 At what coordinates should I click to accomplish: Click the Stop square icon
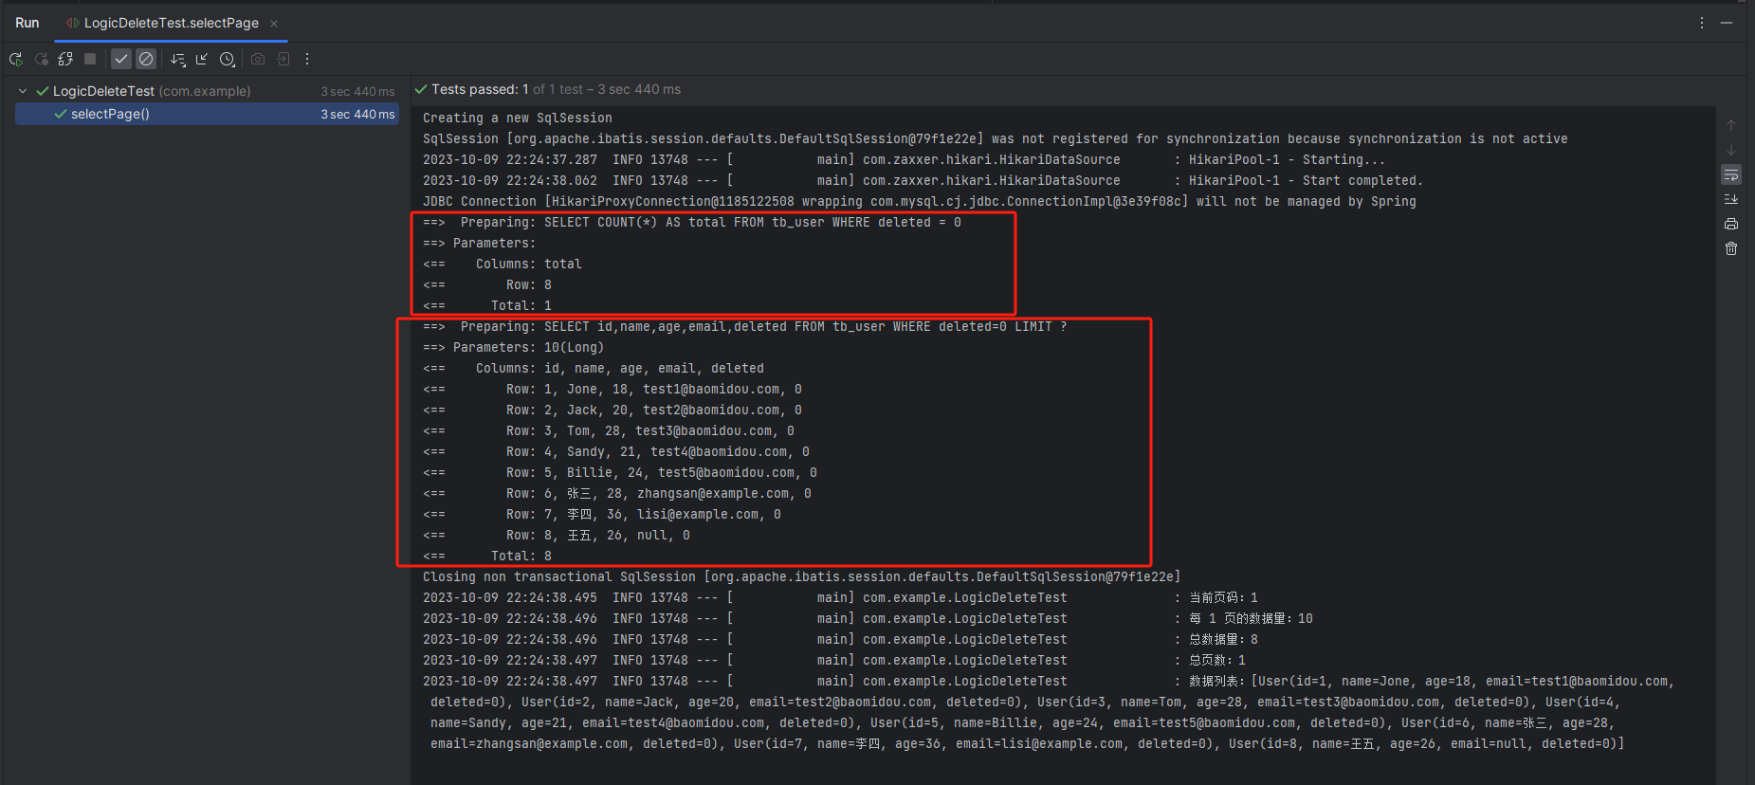coord(90,59)
